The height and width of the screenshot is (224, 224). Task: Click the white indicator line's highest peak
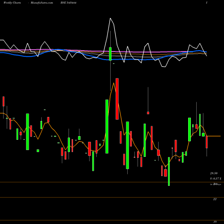pyautogui.click(x=110, y=18)
